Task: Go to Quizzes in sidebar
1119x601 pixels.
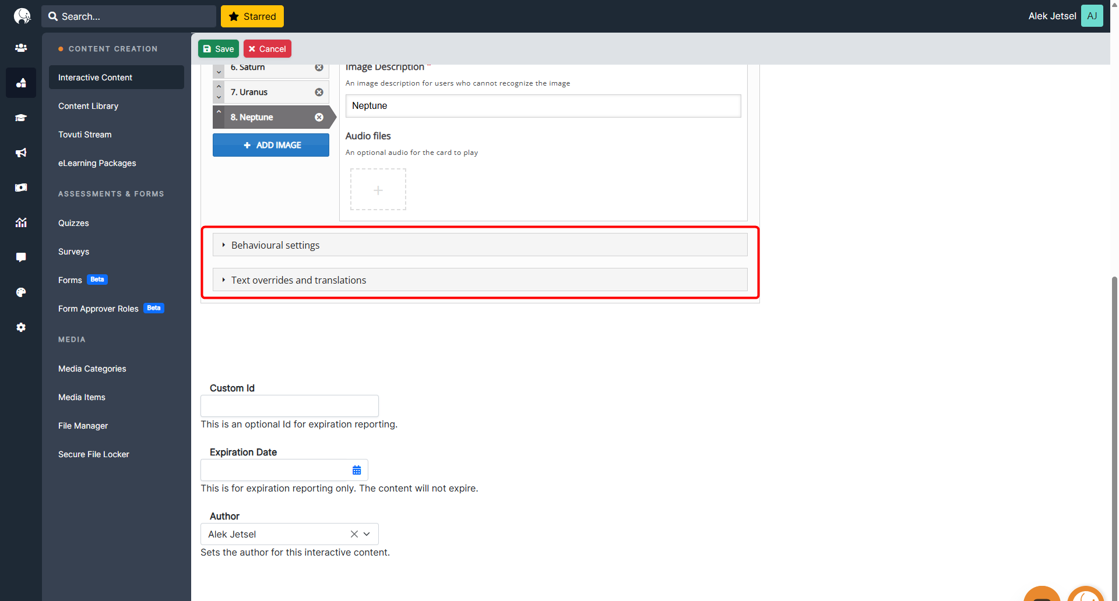Action: click(x=73, y=223)
